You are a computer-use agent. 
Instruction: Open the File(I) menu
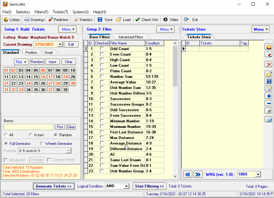(7, 12)
